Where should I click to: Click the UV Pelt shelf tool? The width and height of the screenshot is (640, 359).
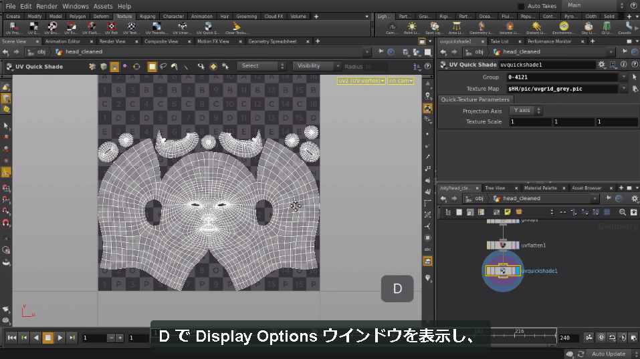coord(111,28)
